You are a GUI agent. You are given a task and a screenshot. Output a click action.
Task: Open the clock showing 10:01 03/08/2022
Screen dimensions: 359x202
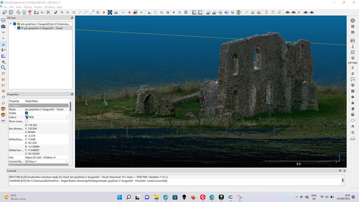[x=344, y=197]
